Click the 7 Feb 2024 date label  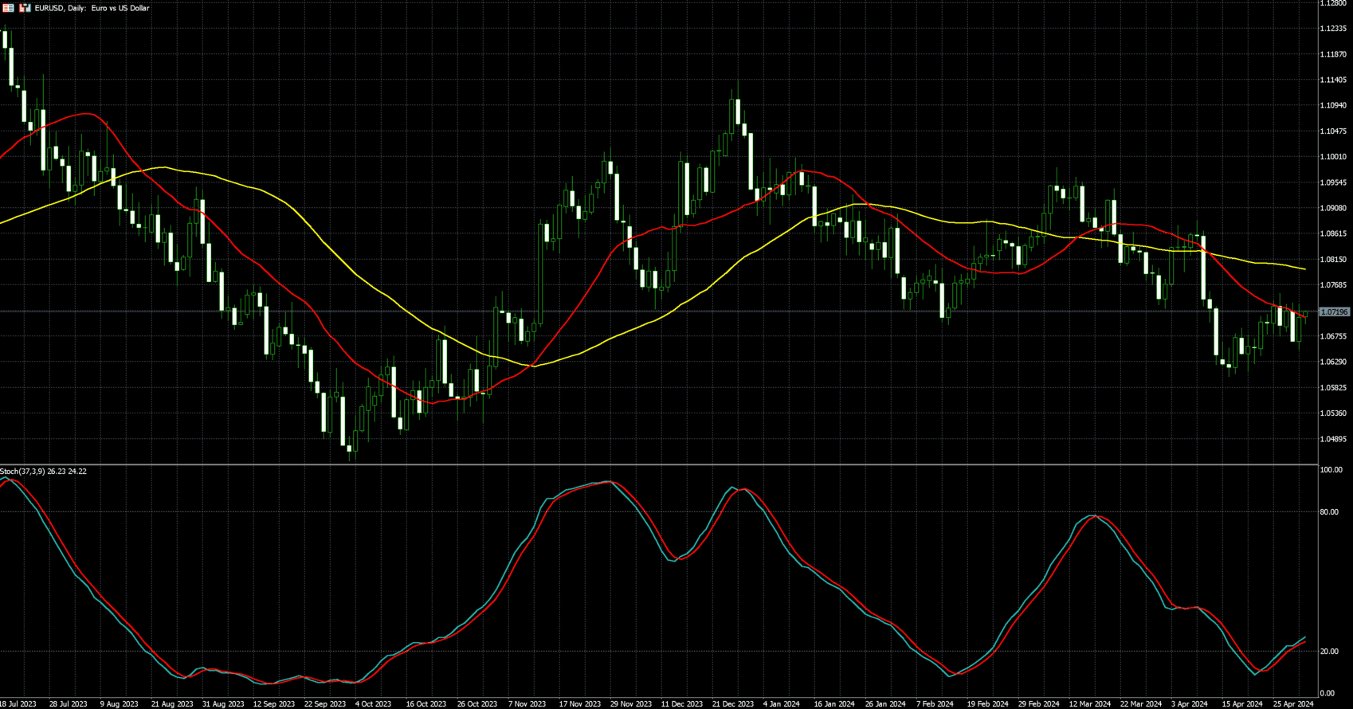coord(935,704)
